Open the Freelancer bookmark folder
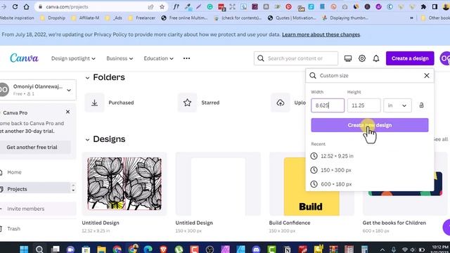Viewport: 450px width, 253px height. [x=141, y=18]
